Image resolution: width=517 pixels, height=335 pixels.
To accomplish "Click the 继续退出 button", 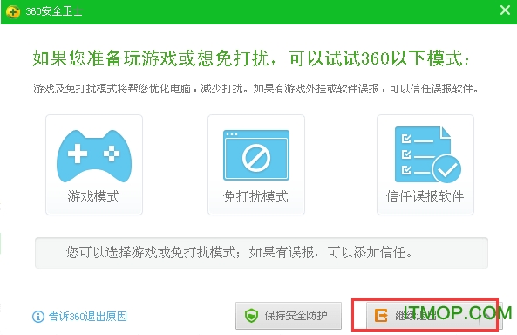I will (x=434, y=316).
